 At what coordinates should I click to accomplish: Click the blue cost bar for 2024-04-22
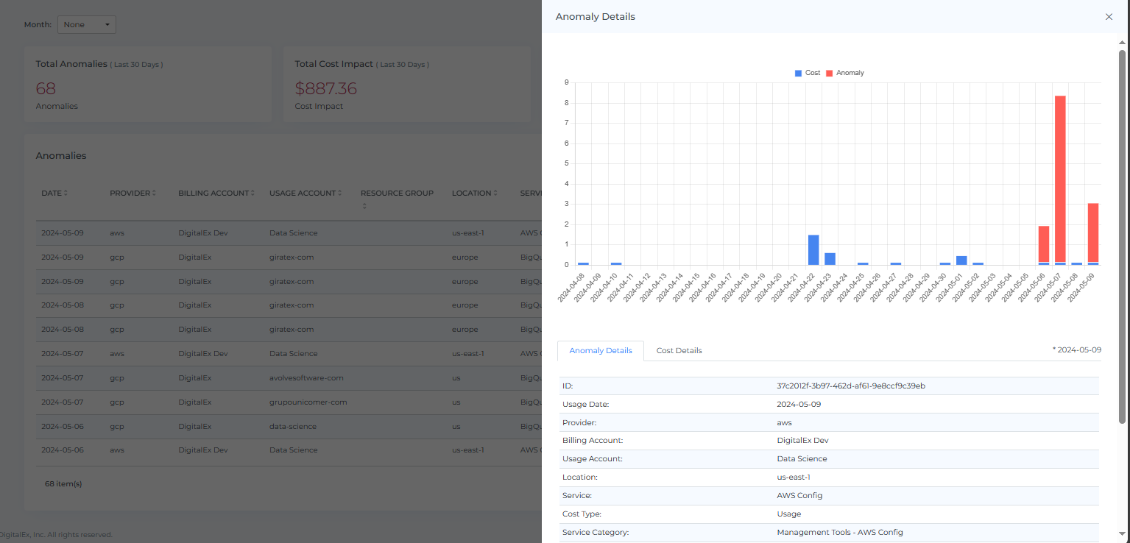(x=813, y=250)
